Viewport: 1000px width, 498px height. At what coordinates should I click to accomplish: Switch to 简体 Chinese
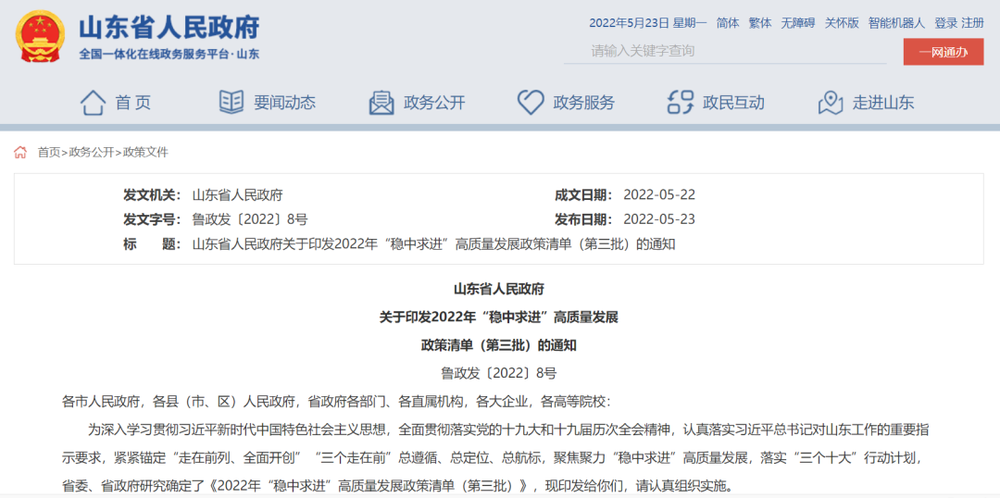click(x=728, y=23)
